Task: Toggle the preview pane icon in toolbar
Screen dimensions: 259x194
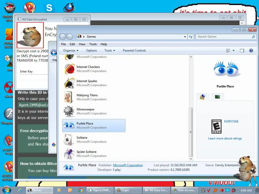Action: click(242, 51)
